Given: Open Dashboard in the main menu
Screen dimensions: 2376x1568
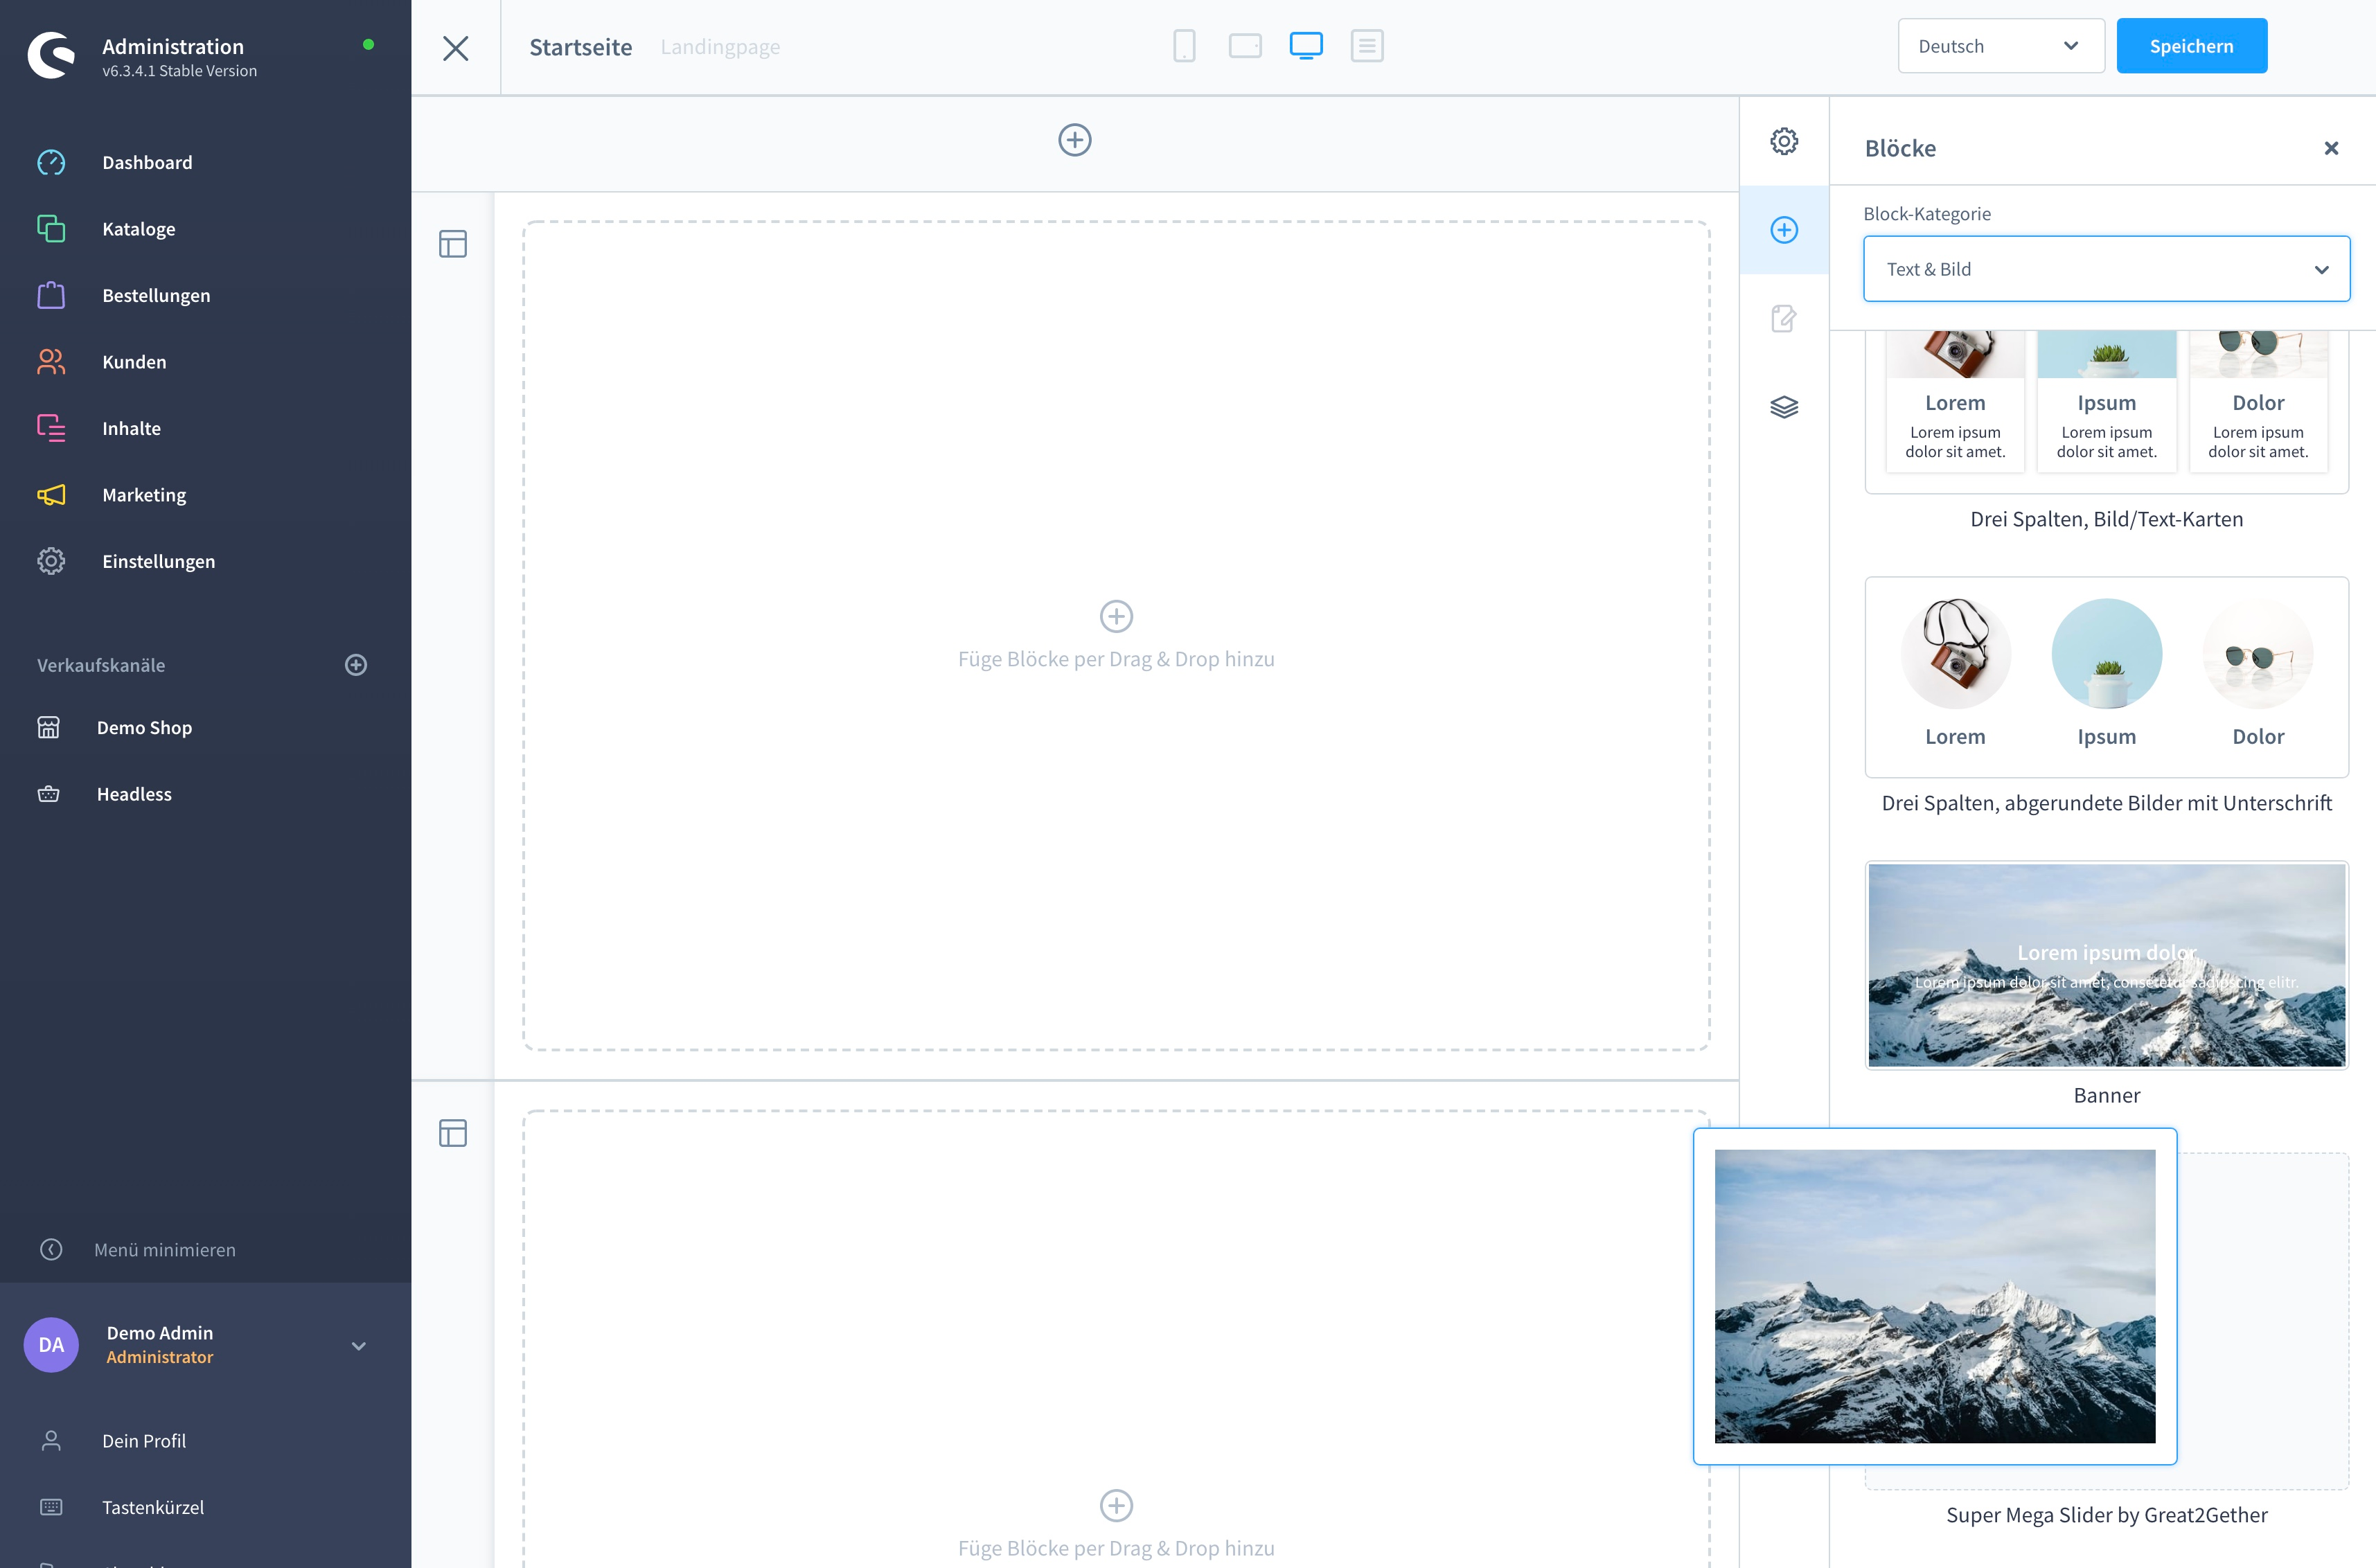Looking at the screenshot, I should [147, 162].
